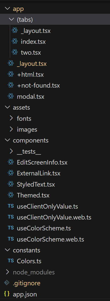The height and width of the screenshot is (301, 110).
Task: Open EditScreenInfo.tsx file
Action: (42, 163)
